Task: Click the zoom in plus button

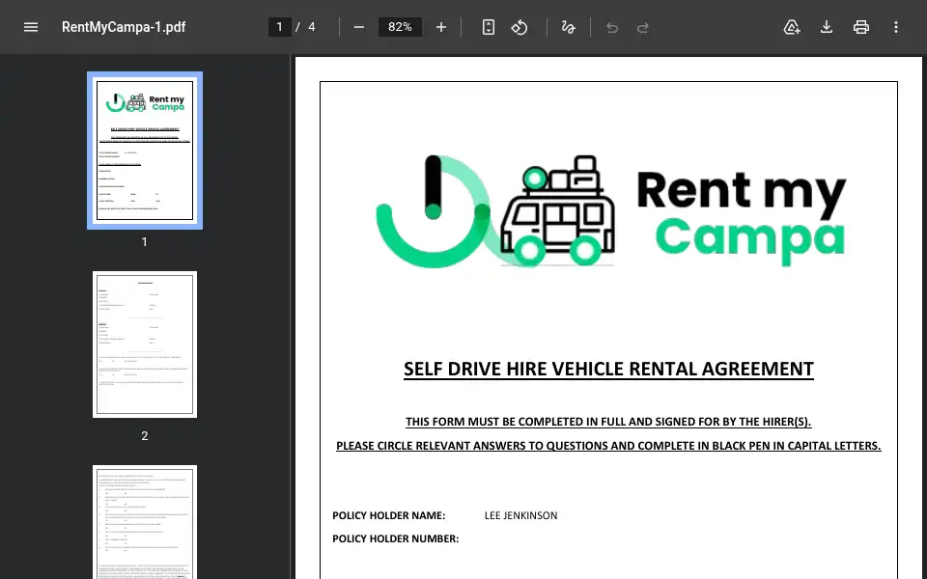Action: [x=441, y=27]
